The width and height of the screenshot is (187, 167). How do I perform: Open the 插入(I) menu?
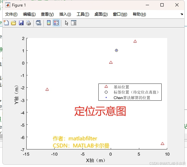pos(65,14)
